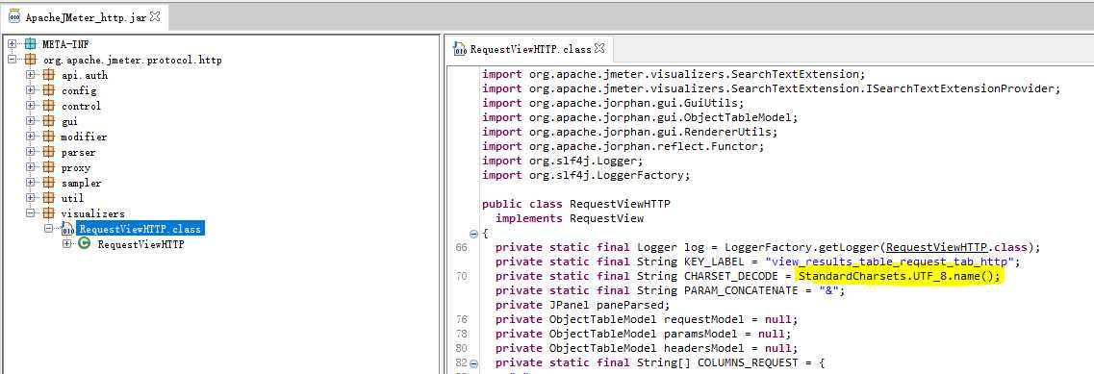This screenshot has height=374, width=1094.
Task: Click the api.auth package icon
Action: (48, 75)
